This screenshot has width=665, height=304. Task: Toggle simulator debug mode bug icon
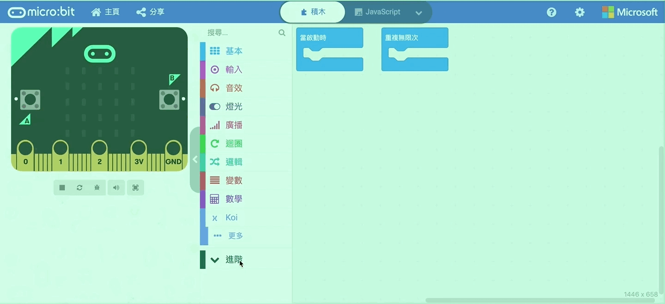97,188
